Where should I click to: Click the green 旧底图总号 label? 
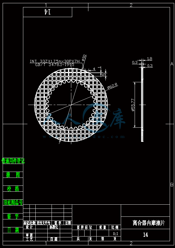(13, 202)
